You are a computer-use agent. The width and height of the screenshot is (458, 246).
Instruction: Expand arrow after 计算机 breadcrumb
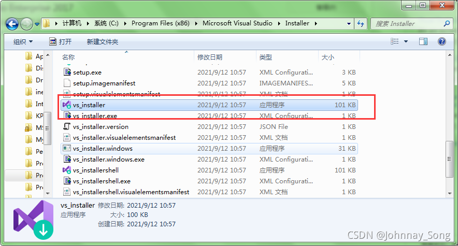(x=88, y=23)
